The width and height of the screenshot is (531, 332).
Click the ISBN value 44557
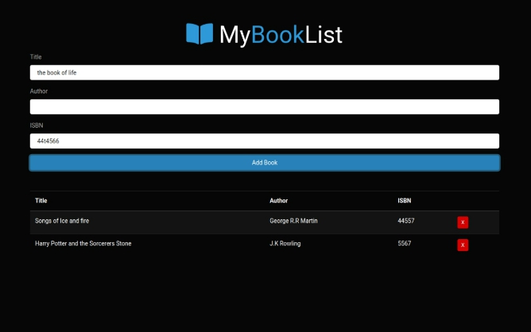(405, 221)
